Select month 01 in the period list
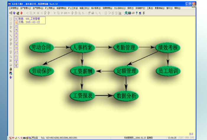The height and width of the screenshot is (140, 207). tap(16, 19)
